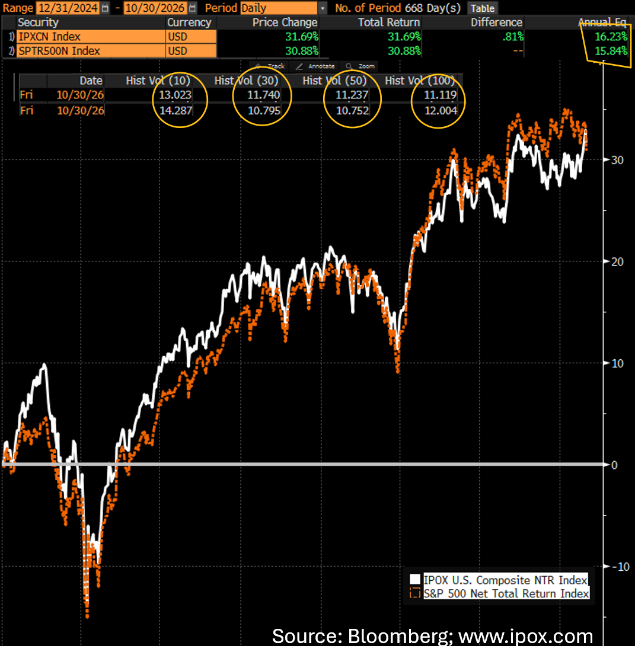This screenshot has width=635, height=646.
Task: Click the Hist Vol (100) column header
Action: (x=420, y=81)
